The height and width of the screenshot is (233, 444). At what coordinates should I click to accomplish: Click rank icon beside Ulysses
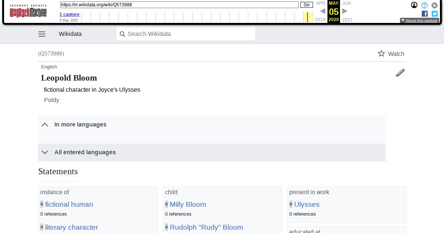point(291,204)
